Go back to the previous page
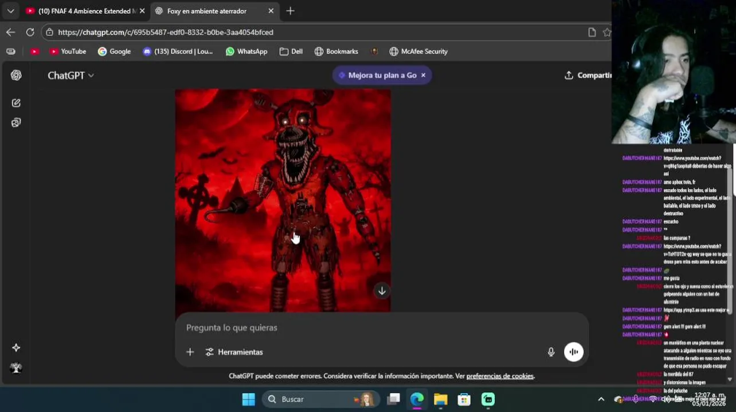This screenshot has height=412, width=736. click(x=10, y=32)
